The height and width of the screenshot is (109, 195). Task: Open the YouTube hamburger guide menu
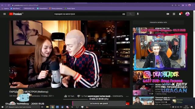pyautogui.click(x=5, y=14)
